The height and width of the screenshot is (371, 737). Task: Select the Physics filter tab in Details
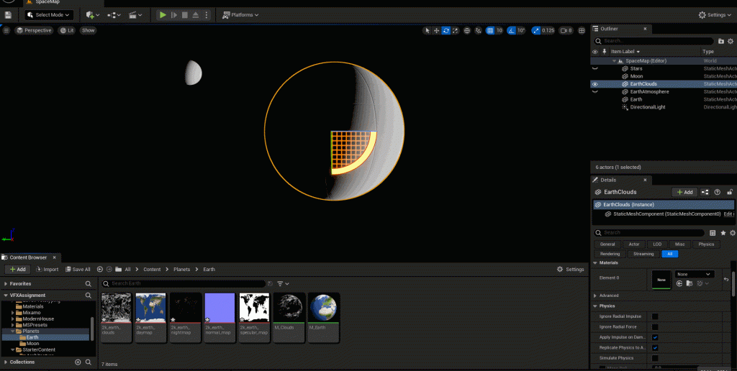click(x=706, y=244)
